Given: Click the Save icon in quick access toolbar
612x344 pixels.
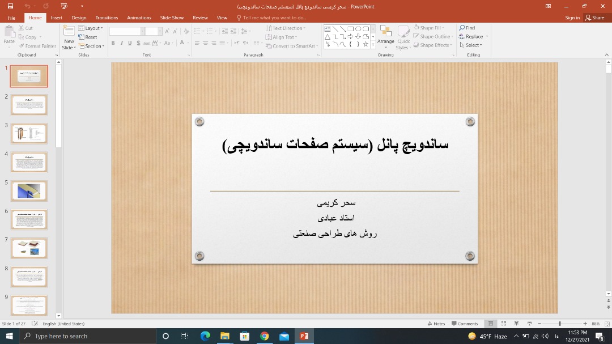Looking at the screenshot, I should 10,6.
